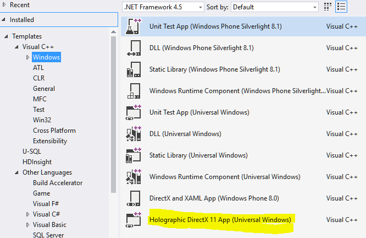Click the Static Library (Windows Phone Silverlight 8.1) icon
This screenshot has height=238, width=366.
pos(134,69)
